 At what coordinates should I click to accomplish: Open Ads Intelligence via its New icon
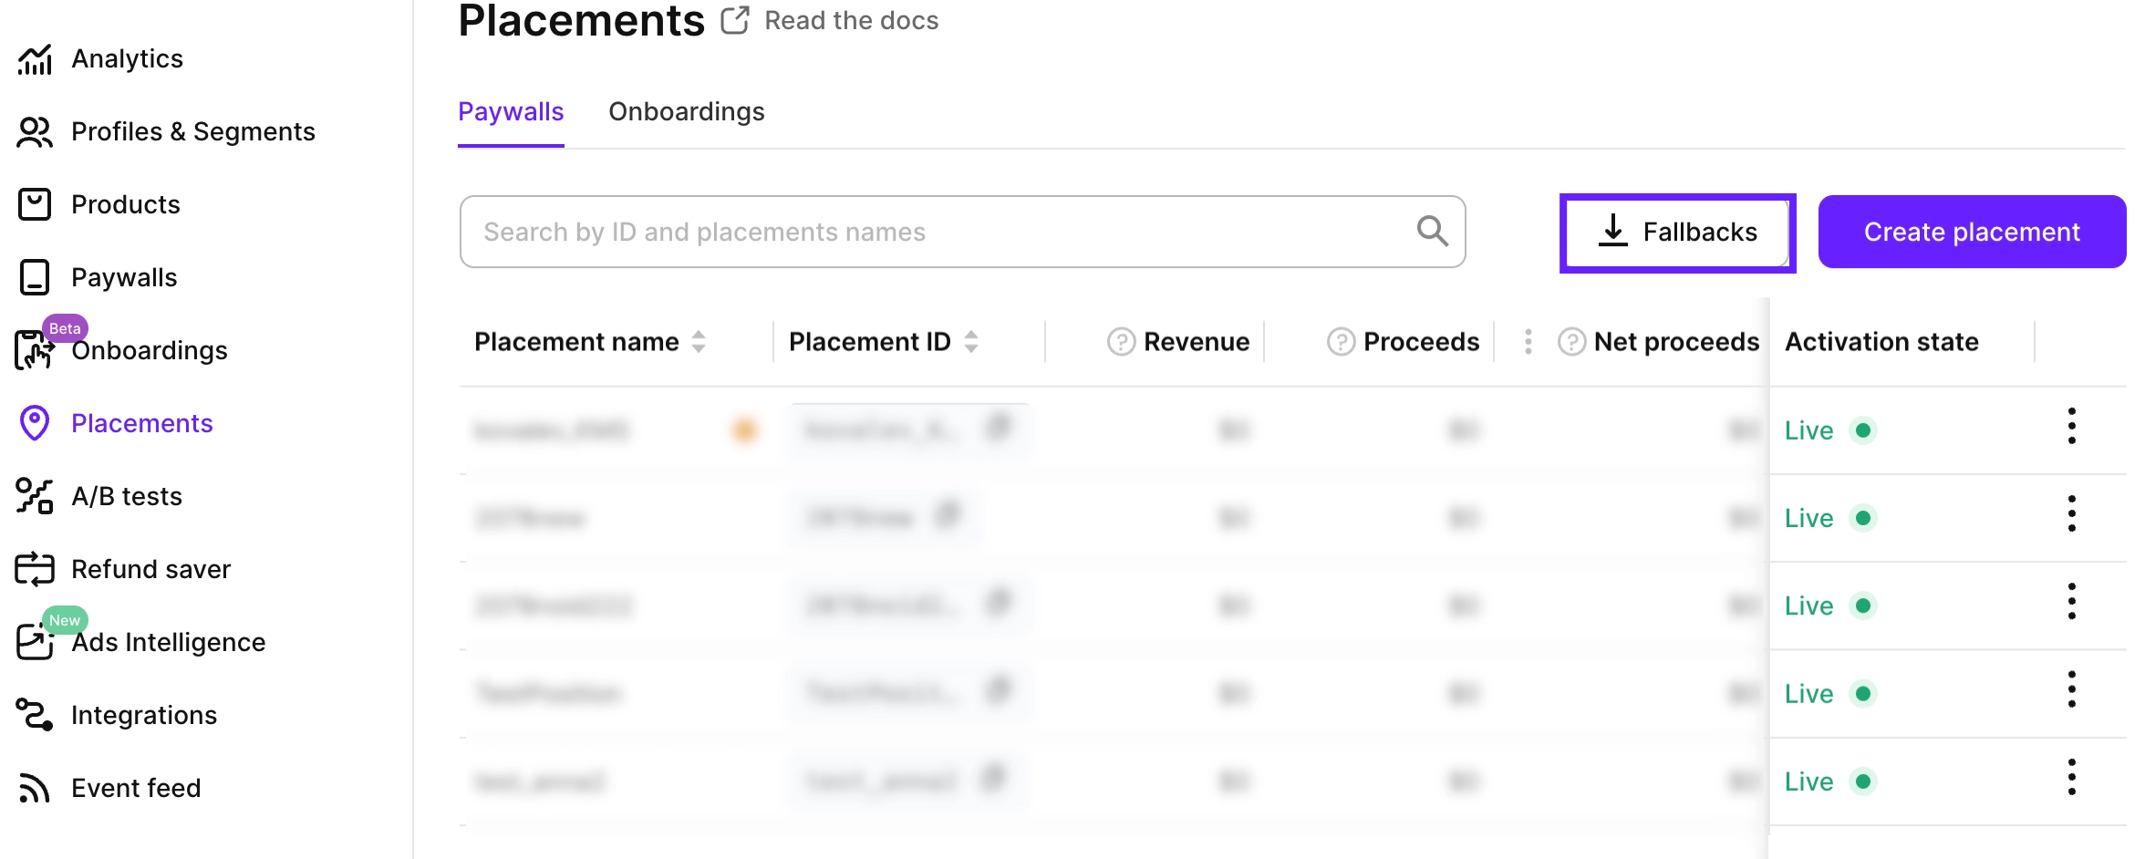coord(34,642)
